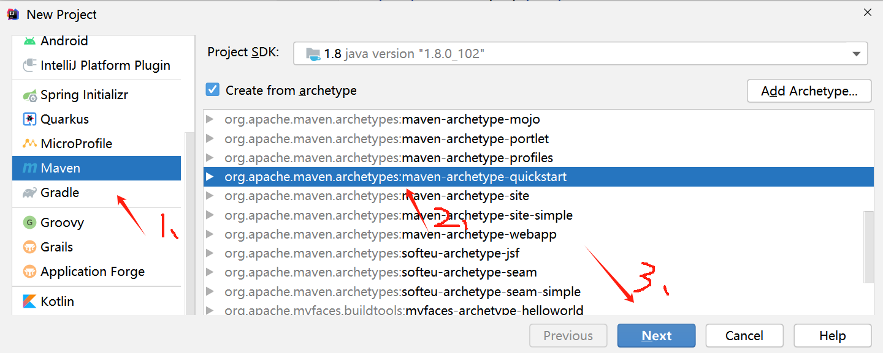883x353 pixels.
Task: Expand softeu-archetype-jsf node
Action: pyautogui.click(x=210, y=253)
